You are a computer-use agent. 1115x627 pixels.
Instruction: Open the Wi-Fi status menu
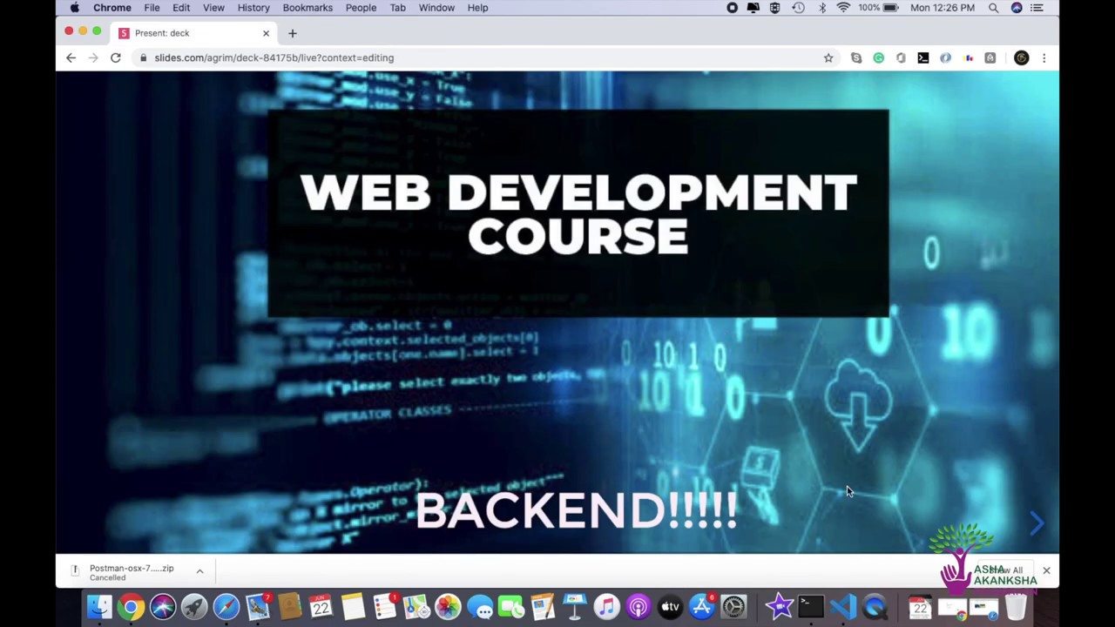click(x=843, y=8)
